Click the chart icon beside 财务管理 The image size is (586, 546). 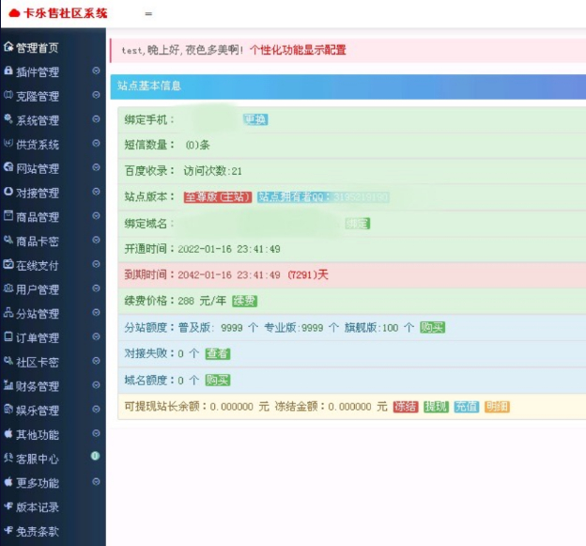coord(8,384)
